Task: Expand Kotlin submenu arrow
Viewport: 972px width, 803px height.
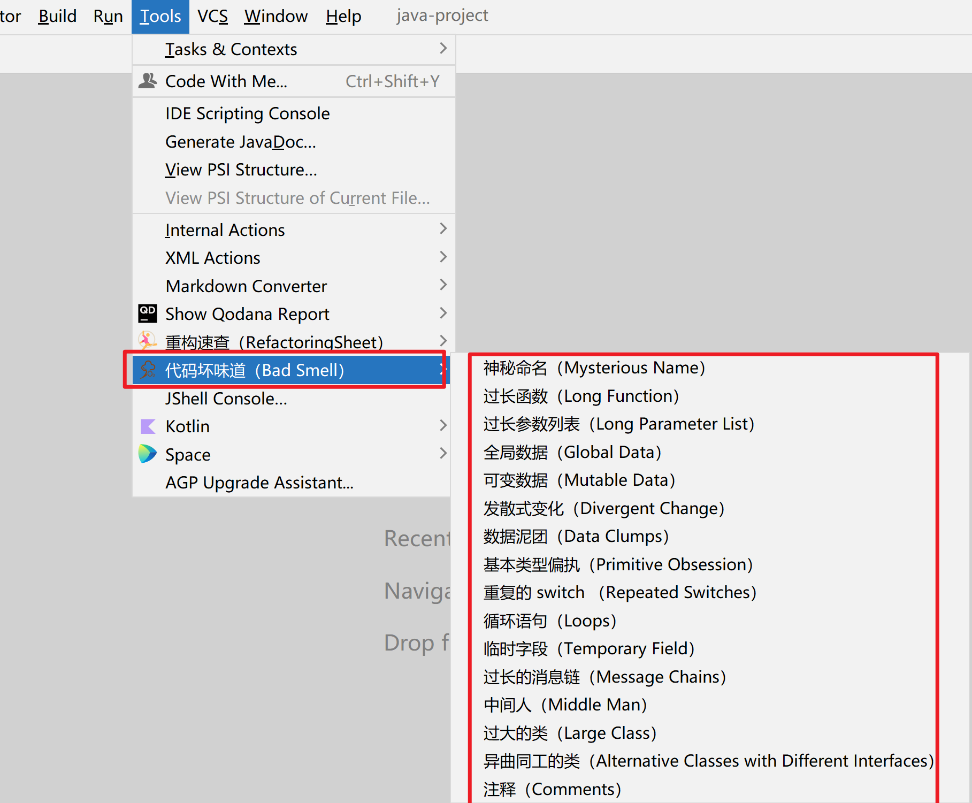Action: pos(443,425)
